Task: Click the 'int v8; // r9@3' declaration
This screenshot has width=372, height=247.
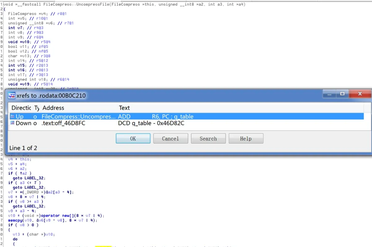Action: (26, 32)
